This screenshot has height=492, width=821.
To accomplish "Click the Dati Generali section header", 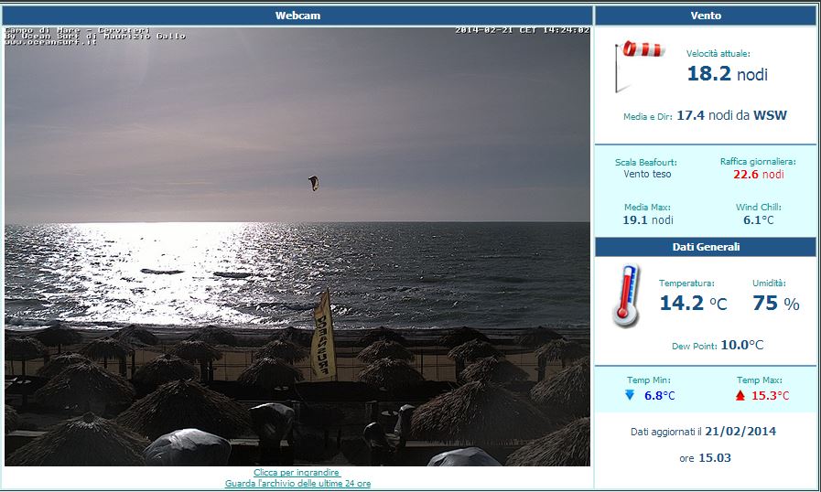I will coord(705,247).
